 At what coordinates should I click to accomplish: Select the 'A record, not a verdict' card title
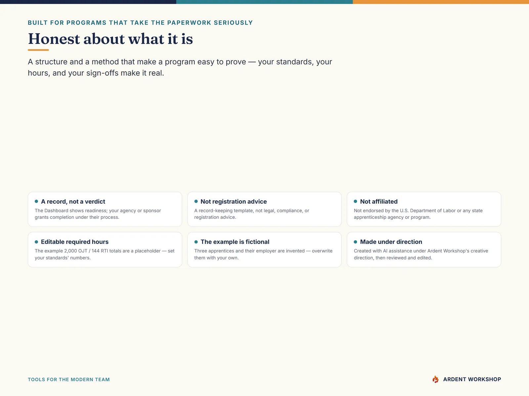73,202
